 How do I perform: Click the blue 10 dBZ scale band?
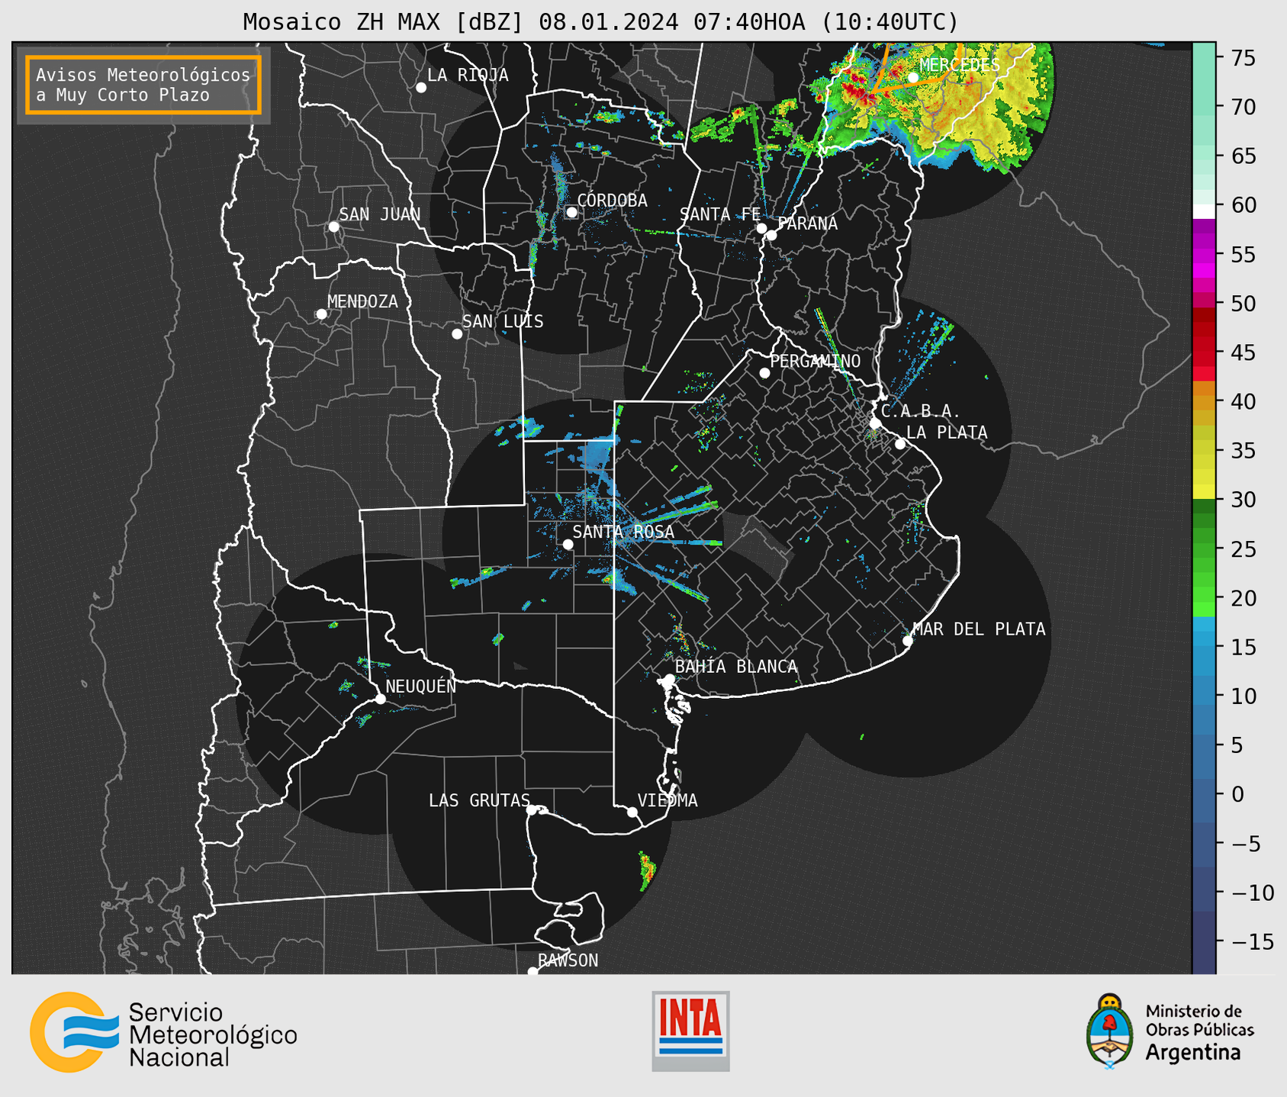(1203, 696)
